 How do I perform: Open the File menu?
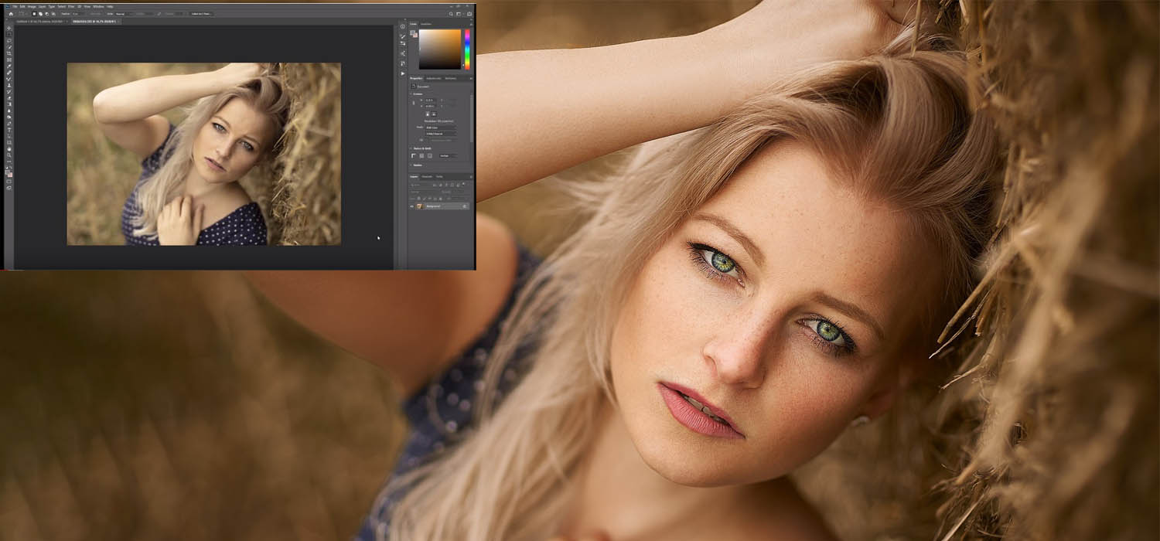[x=15, y=6]
